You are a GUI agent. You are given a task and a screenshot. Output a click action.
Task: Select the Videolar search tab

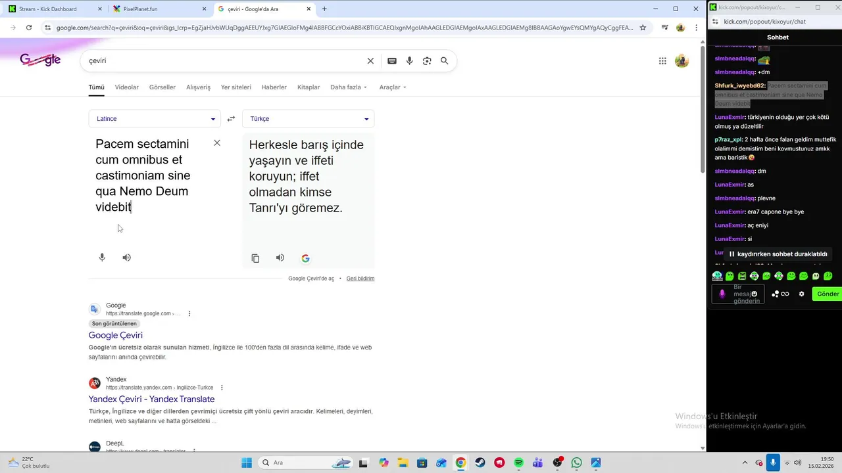[127, 87]
